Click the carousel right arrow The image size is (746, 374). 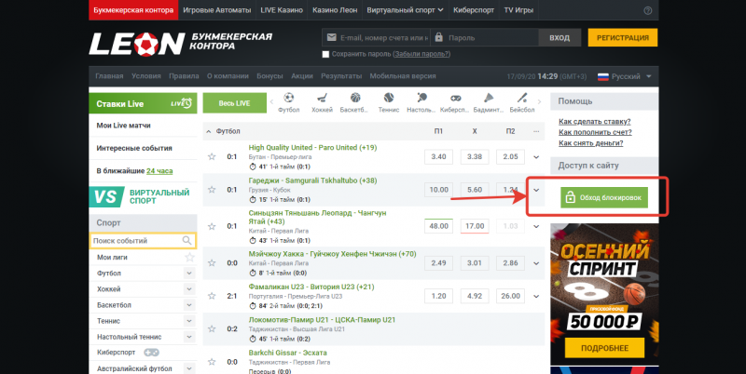pyautogui.click(x=539, y=101)
